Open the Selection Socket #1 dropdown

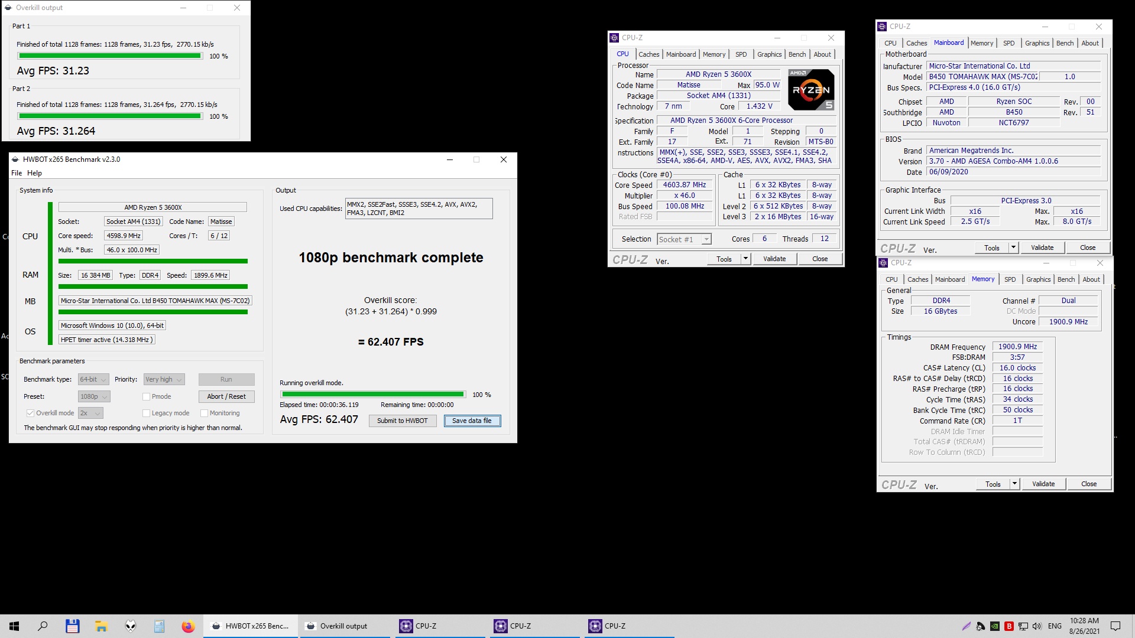(x=685, y=239)
